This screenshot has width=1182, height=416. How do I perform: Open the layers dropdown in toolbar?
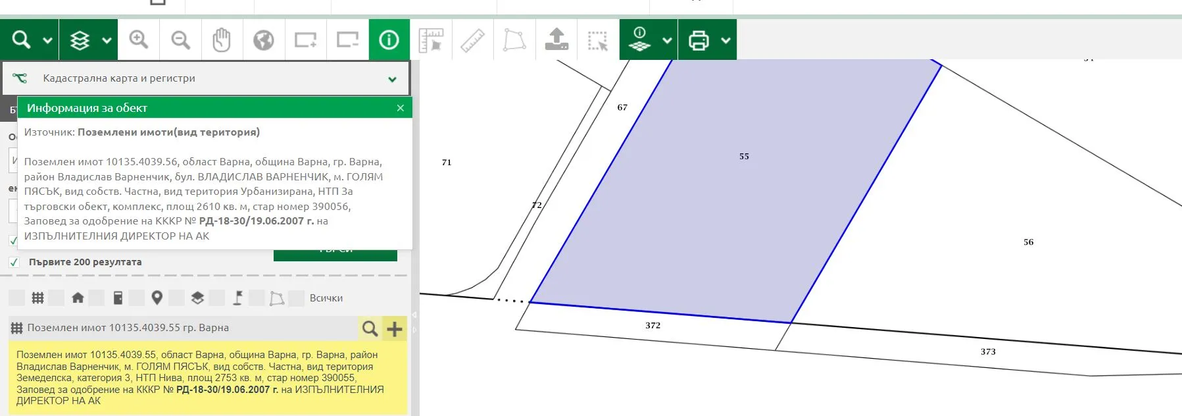point(107,40)
